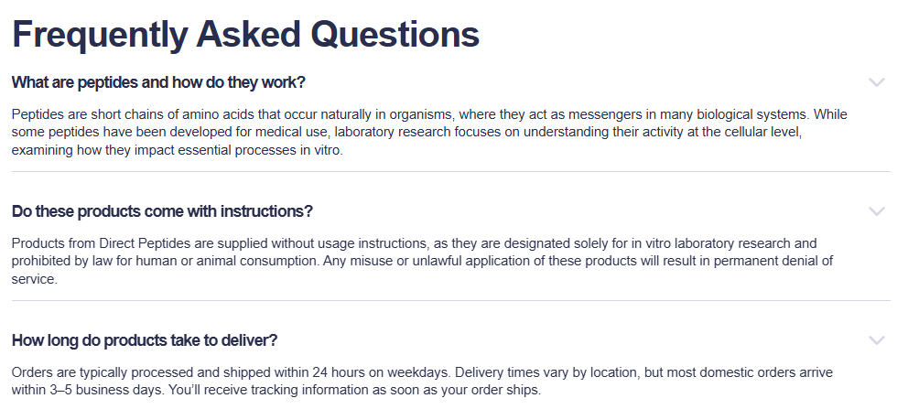This screenshot has width=908, height=409.
Task: Click the usage instructions answer paragraph
Action: pyautogui.click(x=412, y=262)
